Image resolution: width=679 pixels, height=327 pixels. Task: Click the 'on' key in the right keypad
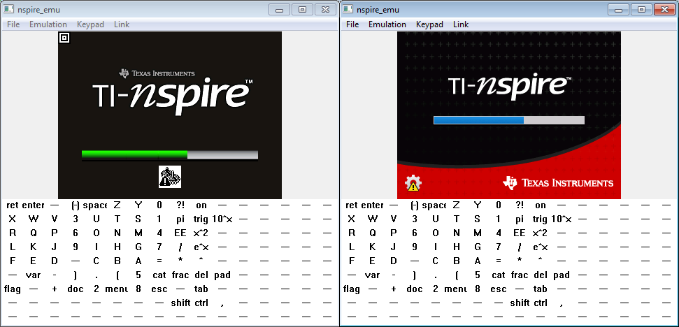click(541, 205)
